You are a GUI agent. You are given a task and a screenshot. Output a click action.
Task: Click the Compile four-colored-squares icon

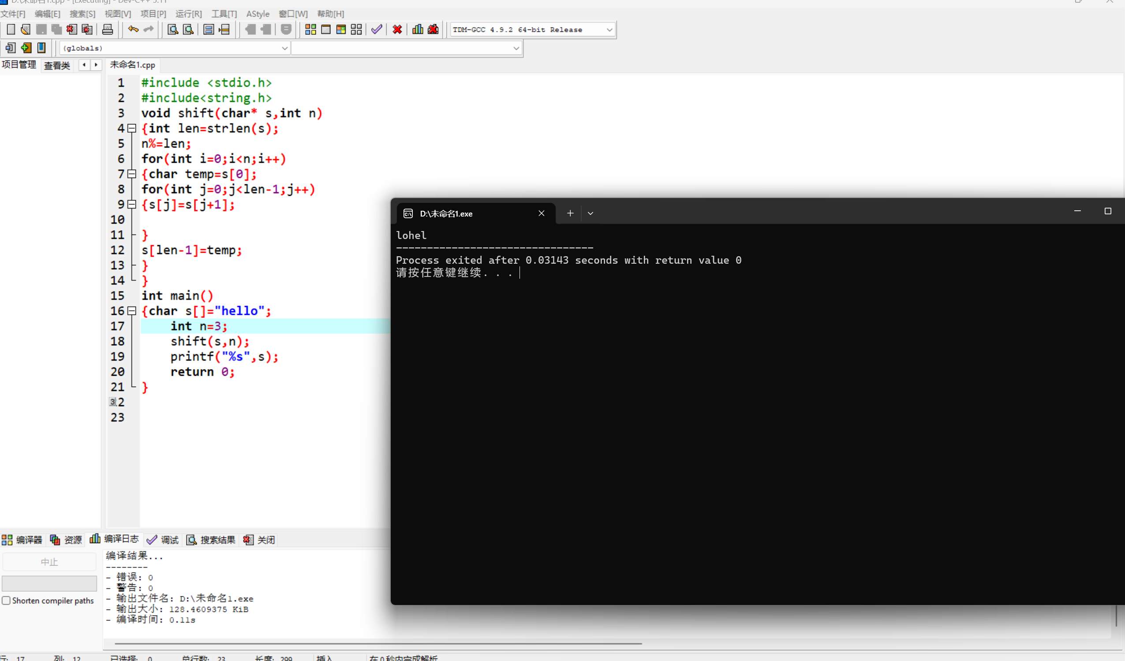pos(310,30)
